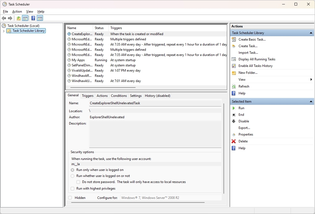Click the Create Task icon
The image size is (315, 214).
click(x=234, y=46)
